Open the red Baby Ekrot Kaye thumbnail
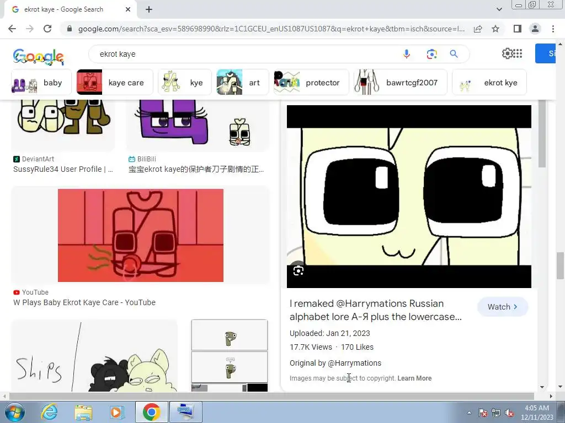The image size is (565, 423). [141, 235]
